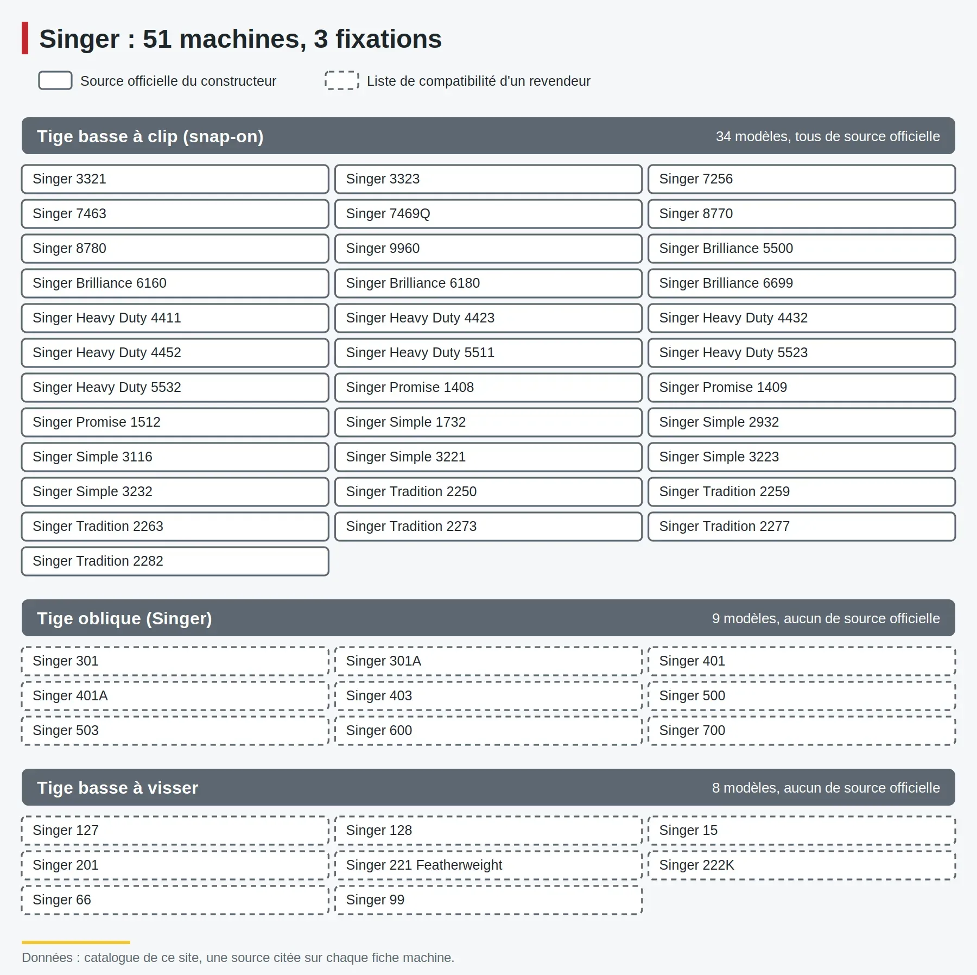This screenshot has height=975, width=977.
Task: Choose the Singer Heavy Duty 4452 card
Action: click(175, 353)
